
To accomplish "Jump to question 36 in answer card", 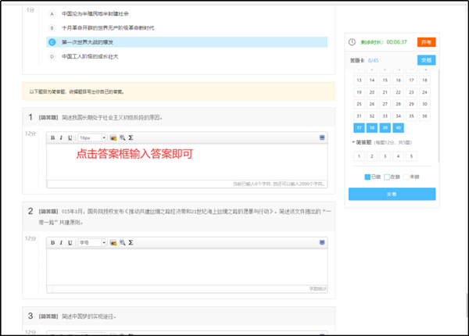I will (424, 116).
